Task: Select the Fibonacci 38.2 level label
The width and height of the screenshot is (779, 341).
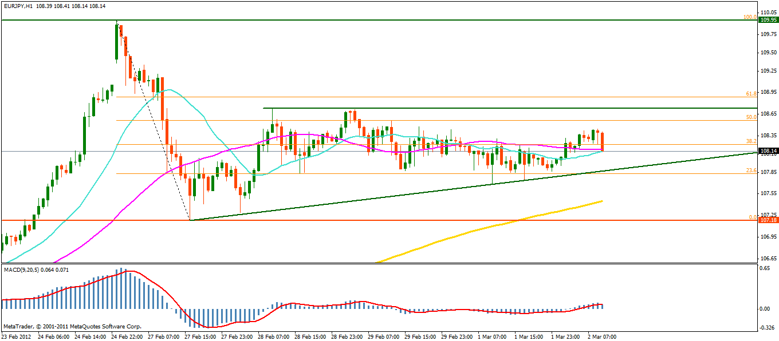Action: [752, 141]
